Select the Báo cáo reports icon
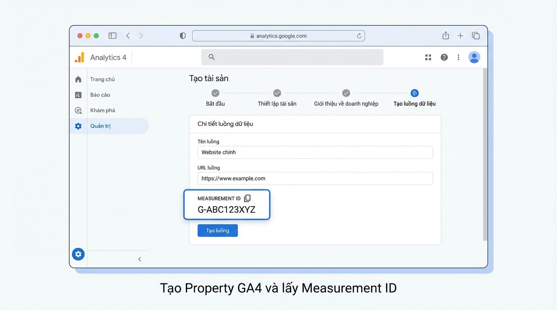This screenshot has height=310, width=557. click(x=78, y=94)
